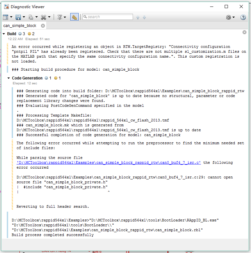251x253 pixels.
Task: Select the can_simple_block tab
Action: 20,26
